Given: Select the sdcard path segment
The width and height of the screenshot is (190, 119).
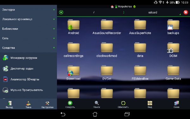Looking at the screenshot, I should [153, 12].
